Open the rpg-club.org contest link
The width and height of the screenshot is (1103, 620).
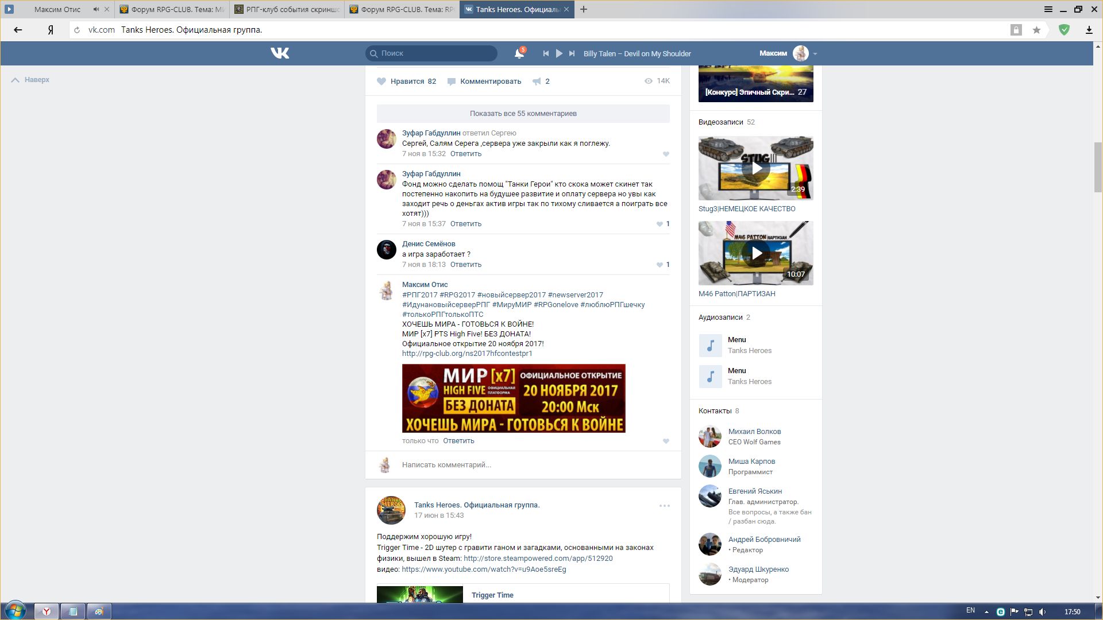467,354
